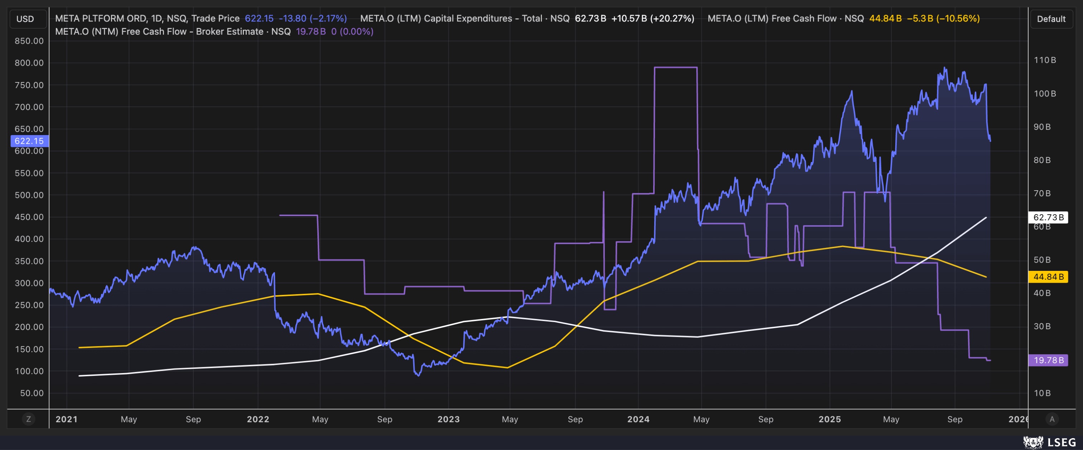Click the LSEG crest logo
This screenshot has width=1083, height=450.
click(1033, 442)
